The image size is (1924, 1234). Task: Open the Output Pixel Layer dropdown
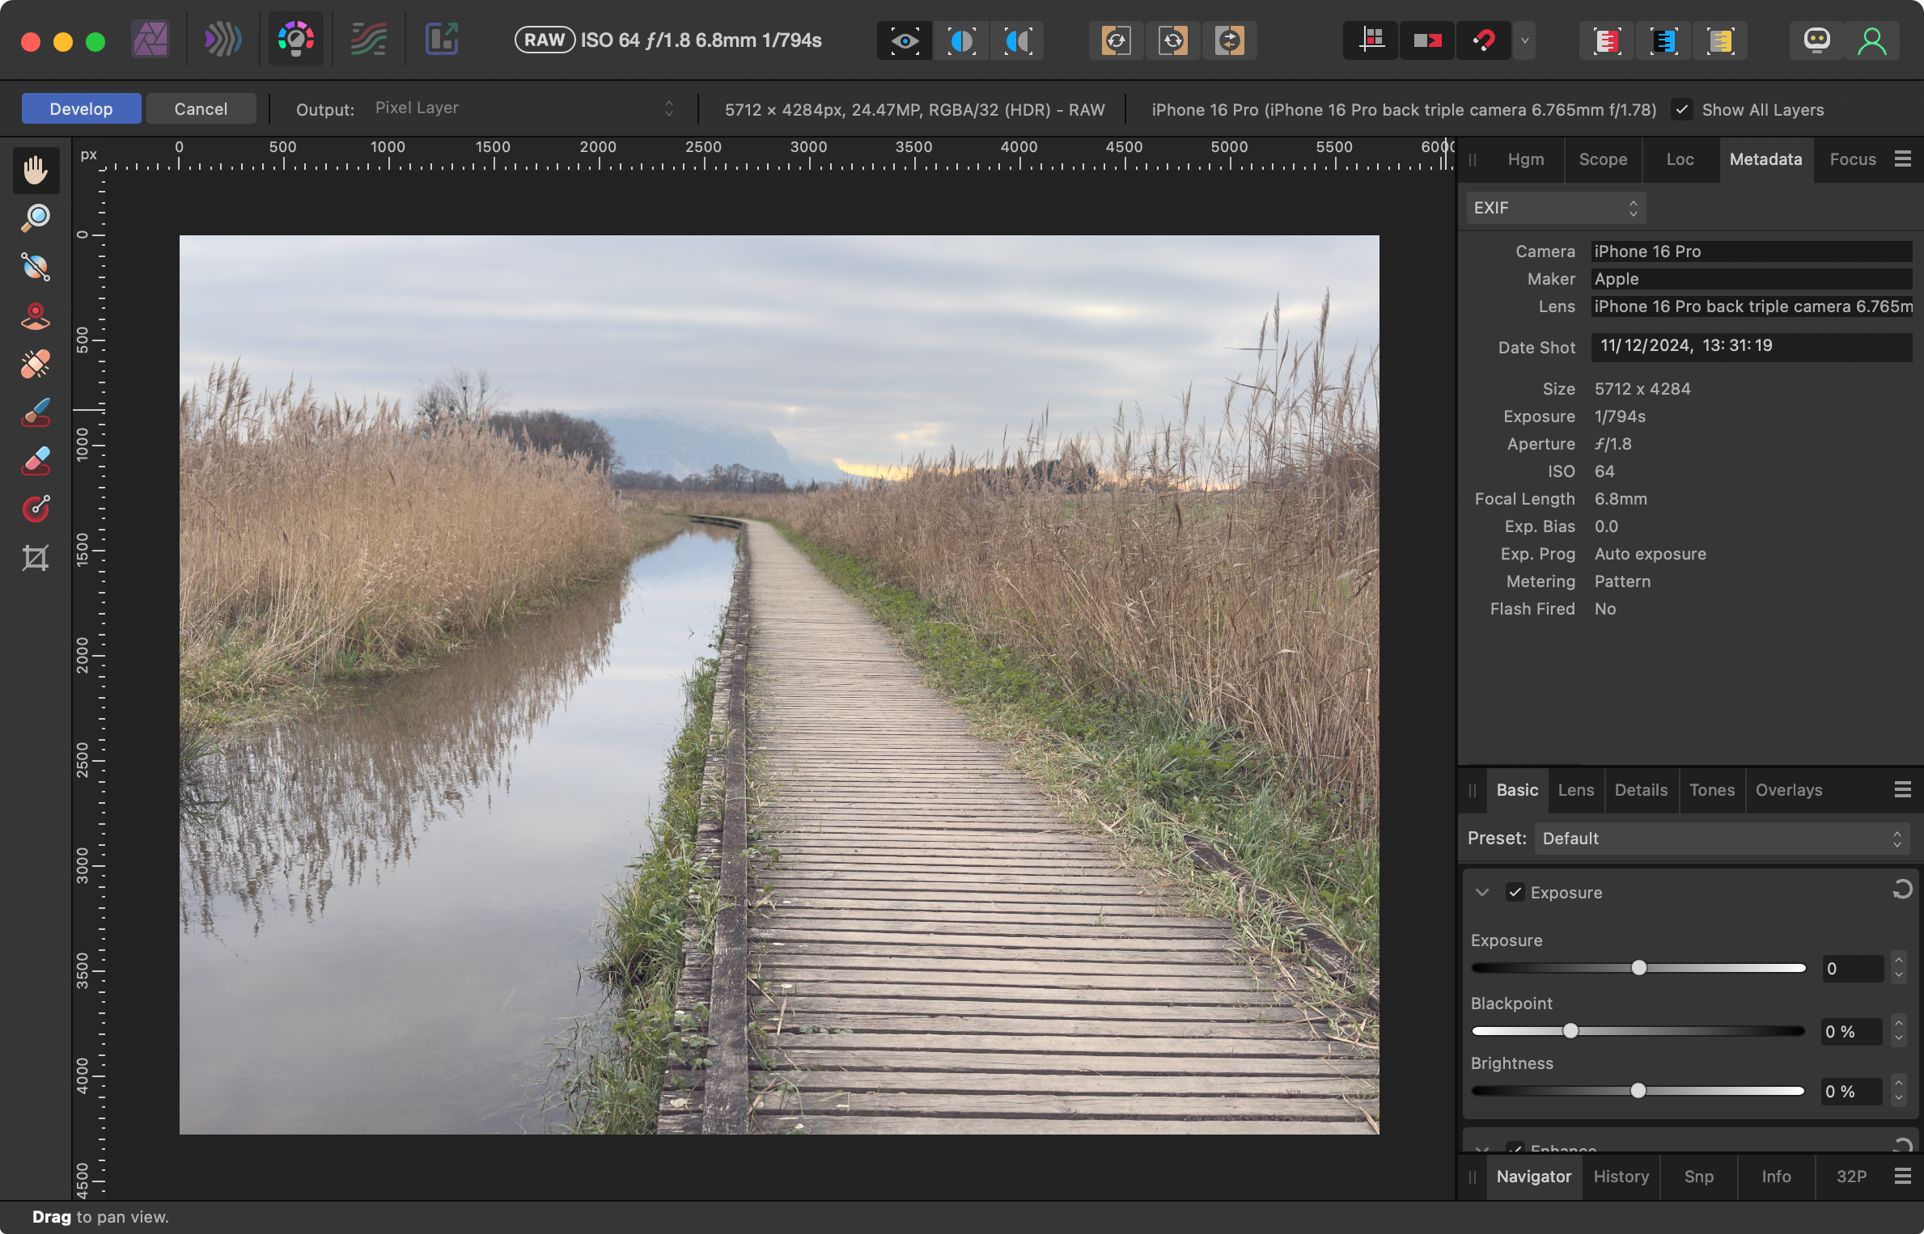point(524,108)
